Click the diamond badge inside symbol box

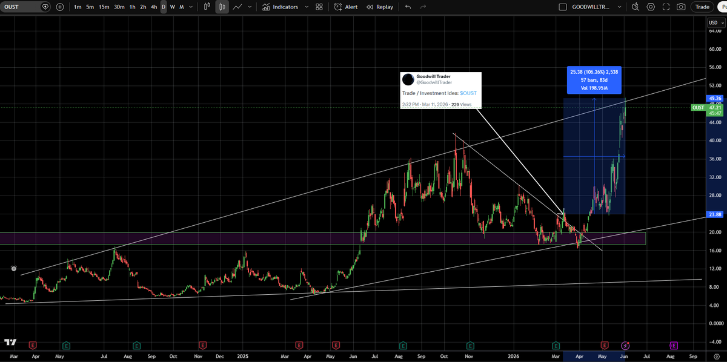(x=45, y=7)
